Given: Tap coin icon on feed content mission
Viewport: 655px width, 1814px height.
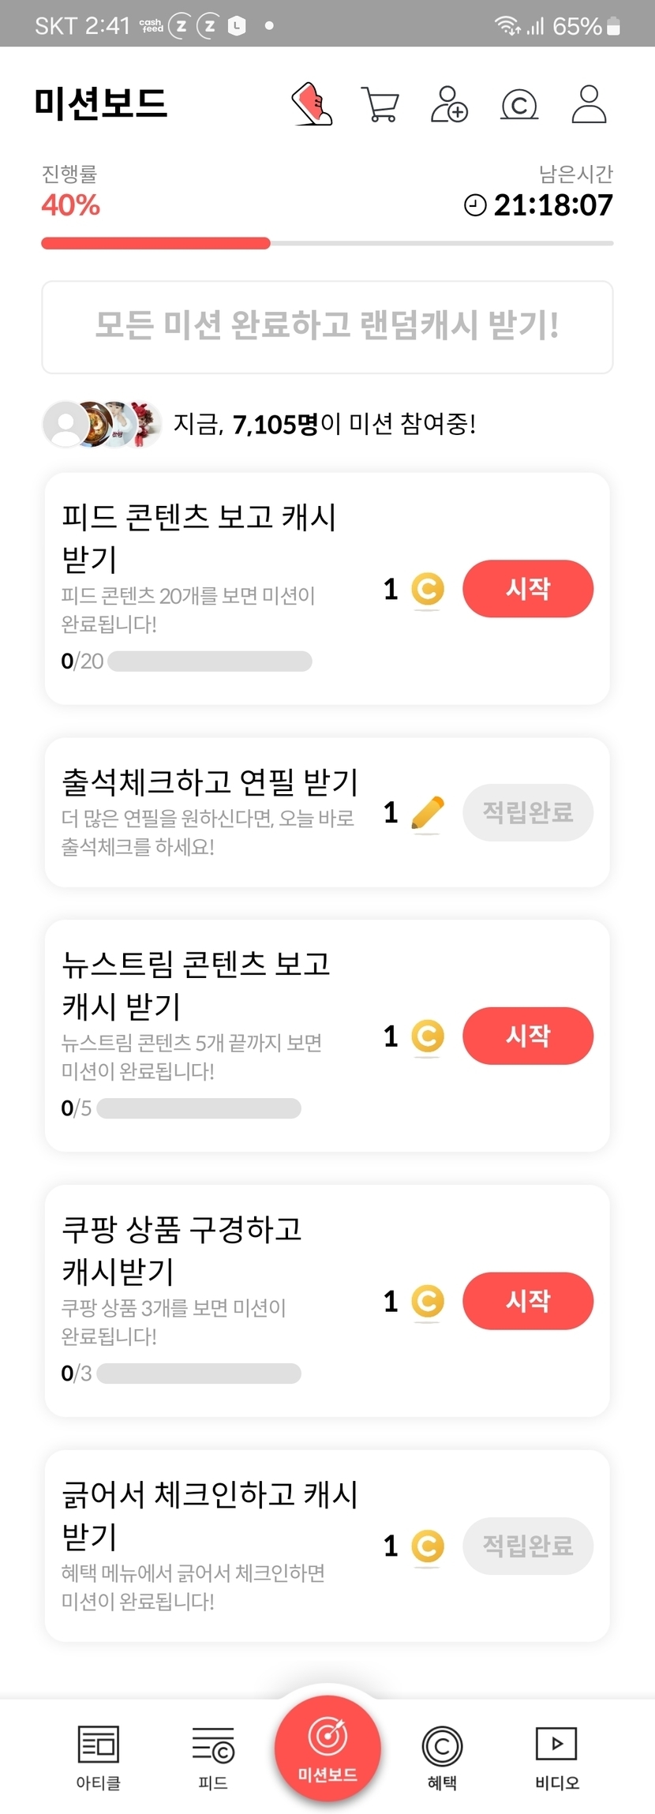Looking at the screenshot, I should tap(428, 589).
